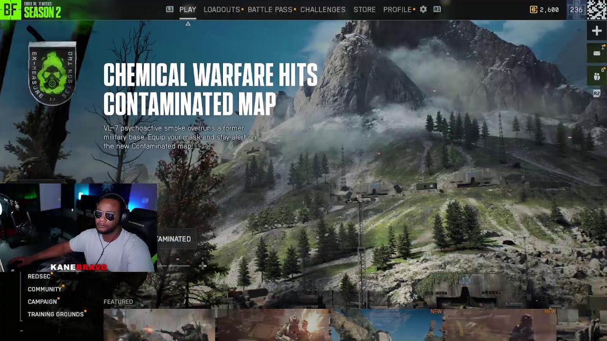The height and width of the screenshot is (341, 607).
Task: Select COMMUNITY from the side menu
Action: [45, 289]
